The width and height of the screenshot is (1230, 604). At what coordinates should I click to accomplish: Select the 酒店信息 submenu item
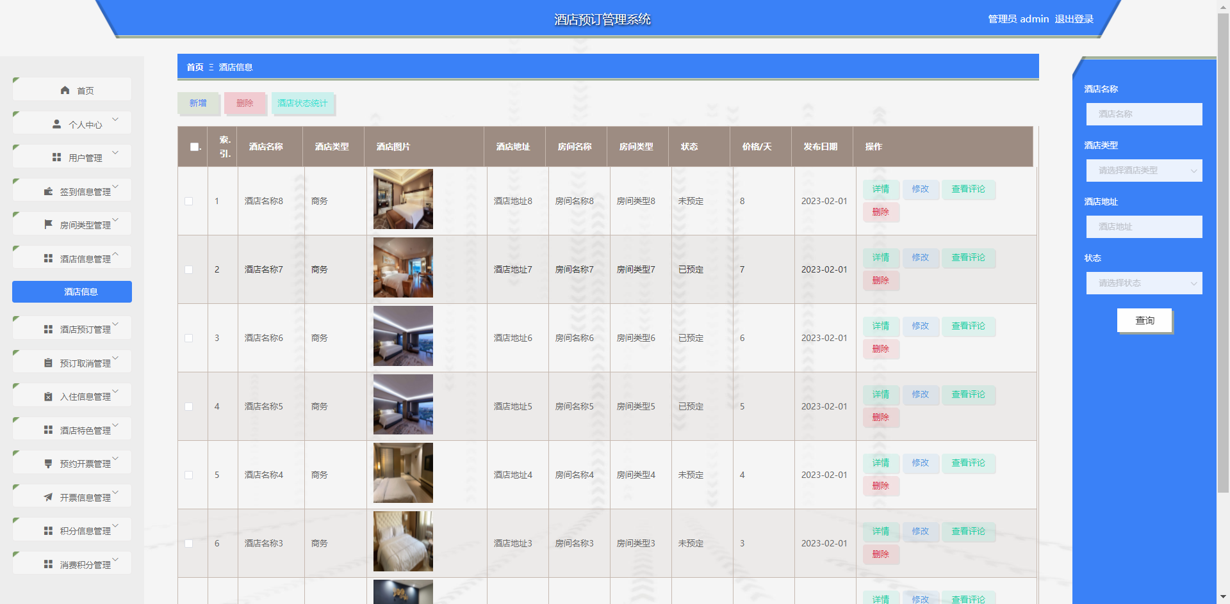coord(72,292)
